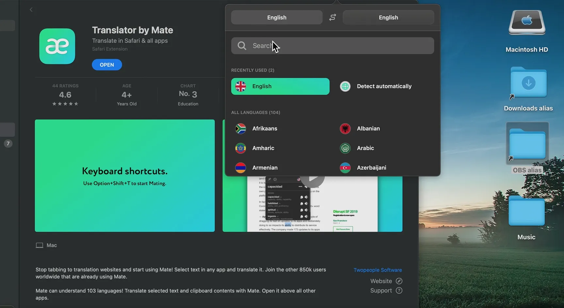Viewport: 564px width, 308px height.
Task: Open the Twopeople Software developer link
Action: (378, 270)
